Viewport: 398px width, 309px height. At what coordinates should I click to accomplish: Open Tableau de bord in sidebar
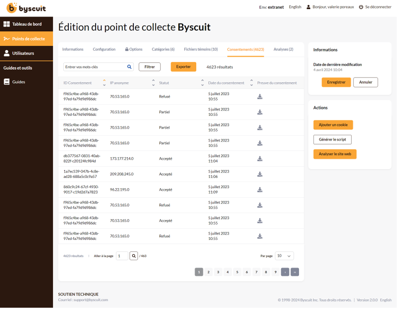(x=26, y=24)
